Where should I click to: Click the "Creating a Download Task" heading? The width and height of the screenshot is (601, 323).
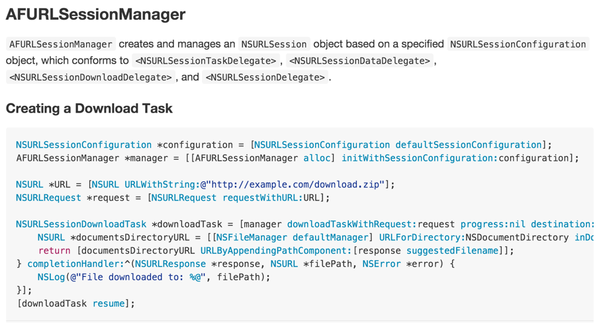(x=89, y=109)
